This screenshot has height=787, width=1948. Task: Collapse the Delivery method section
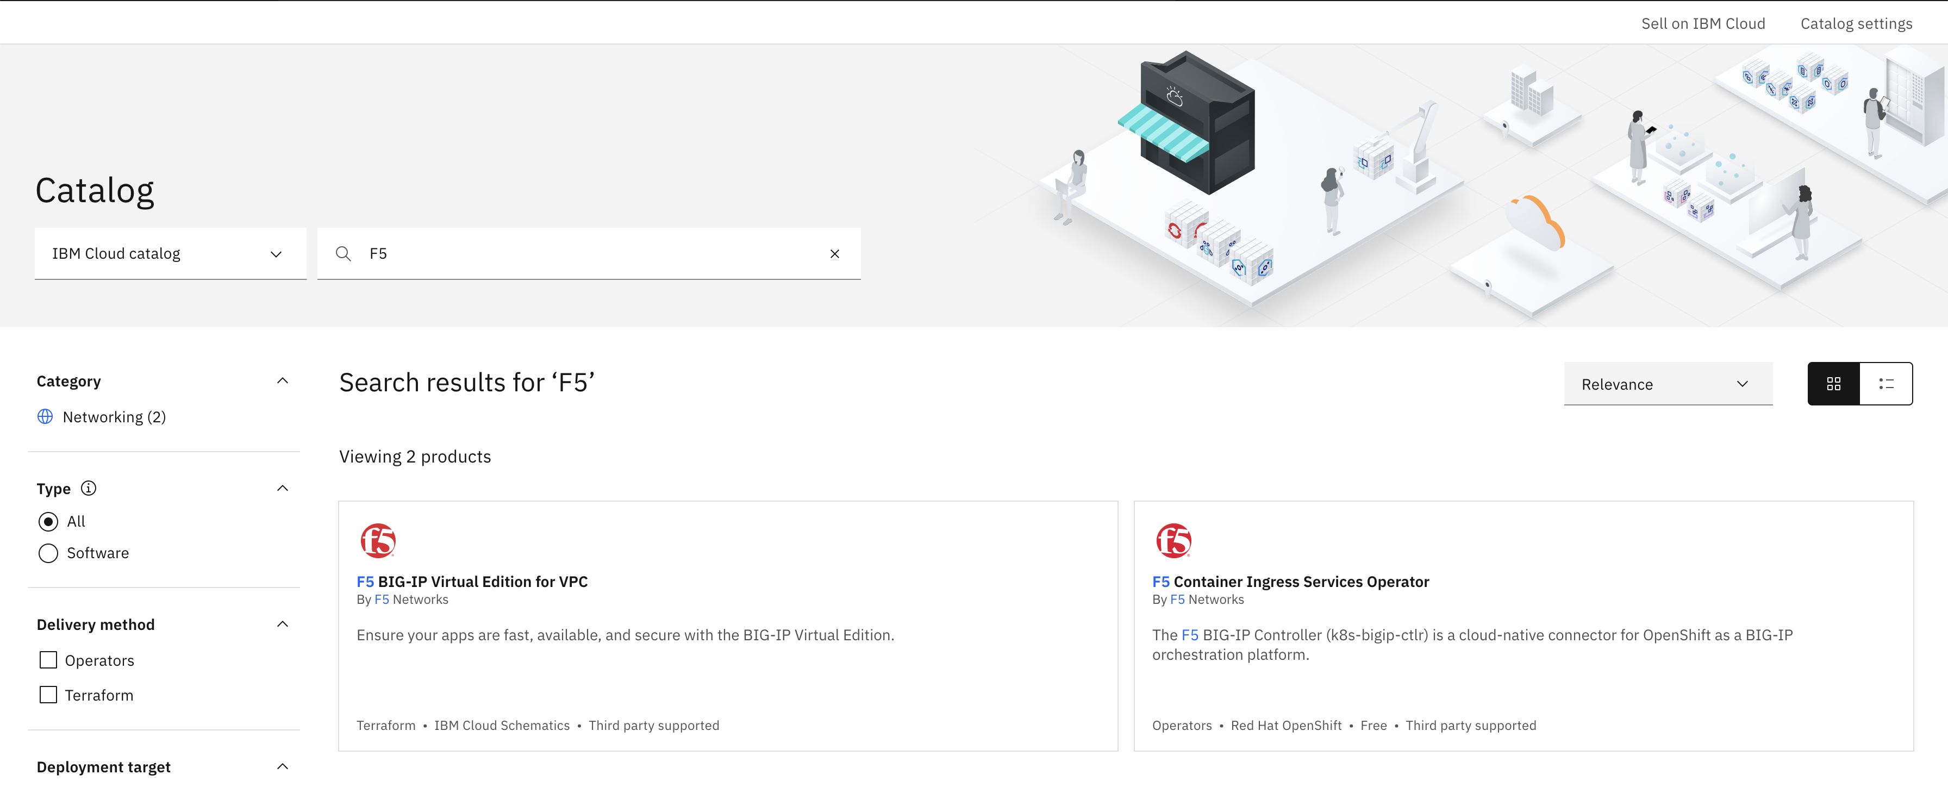[x=282, y=624]
